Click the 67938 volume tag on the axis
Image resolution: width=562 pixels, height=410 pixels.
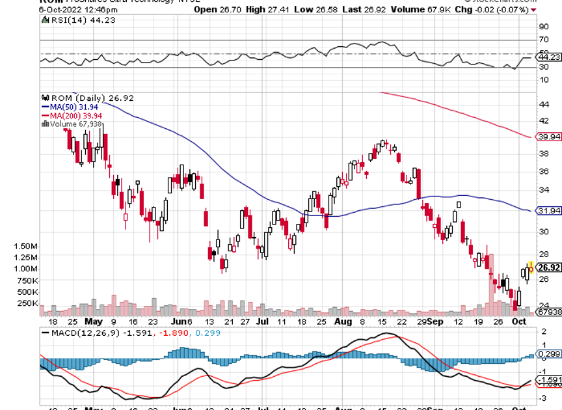pyautogui.click(x=548, y=312)
